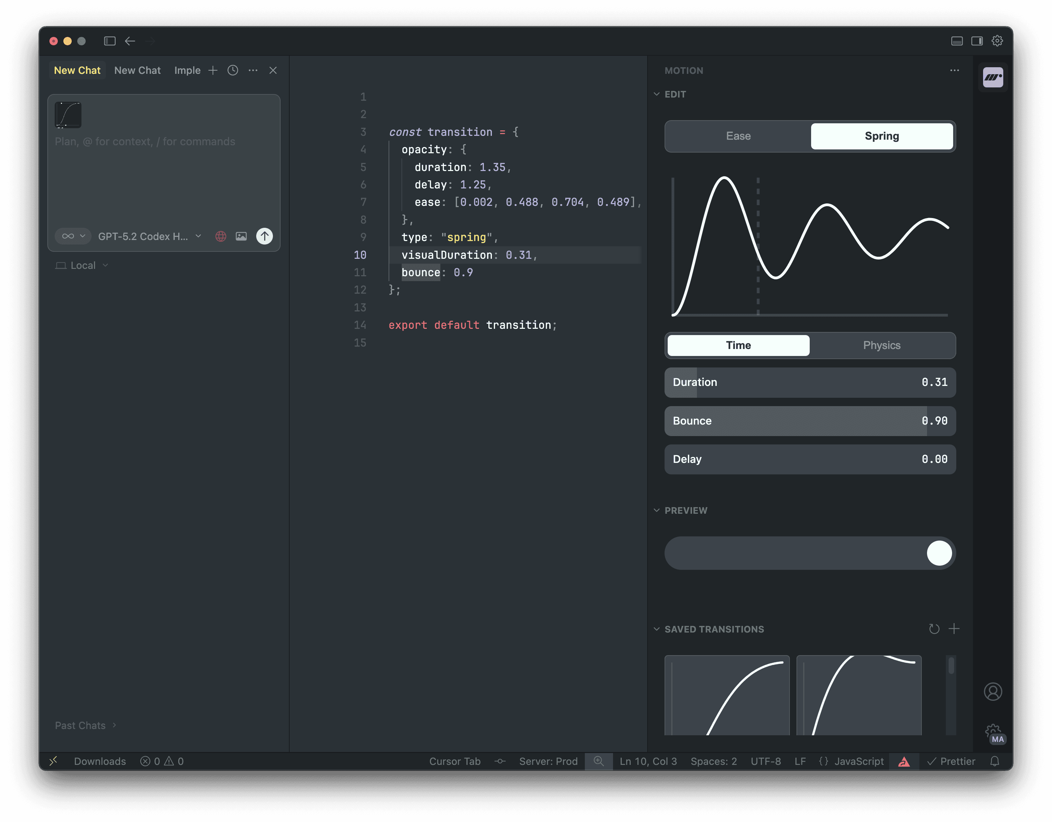This screenshot has height=822, width=1052.
Task: Select the Spring transition type
Action: pyautogui.click(x=881, y=136)
